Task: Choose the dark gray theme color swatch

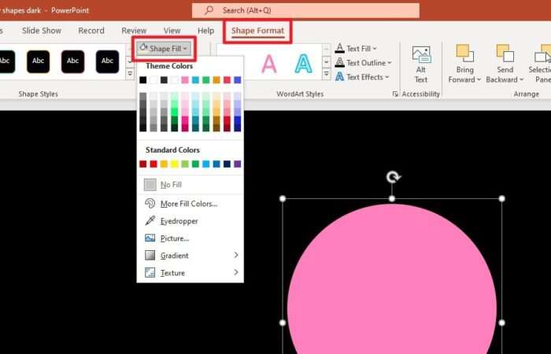Action: click(164, 80)
